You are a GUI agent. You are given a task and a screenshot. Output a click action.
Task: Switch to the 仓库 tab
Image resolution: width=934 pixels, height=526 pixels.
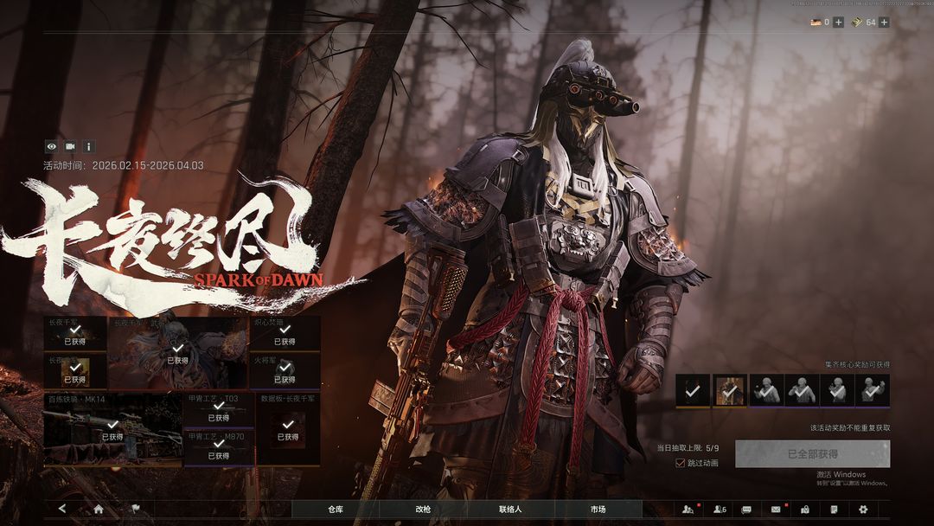click(336, 510)
